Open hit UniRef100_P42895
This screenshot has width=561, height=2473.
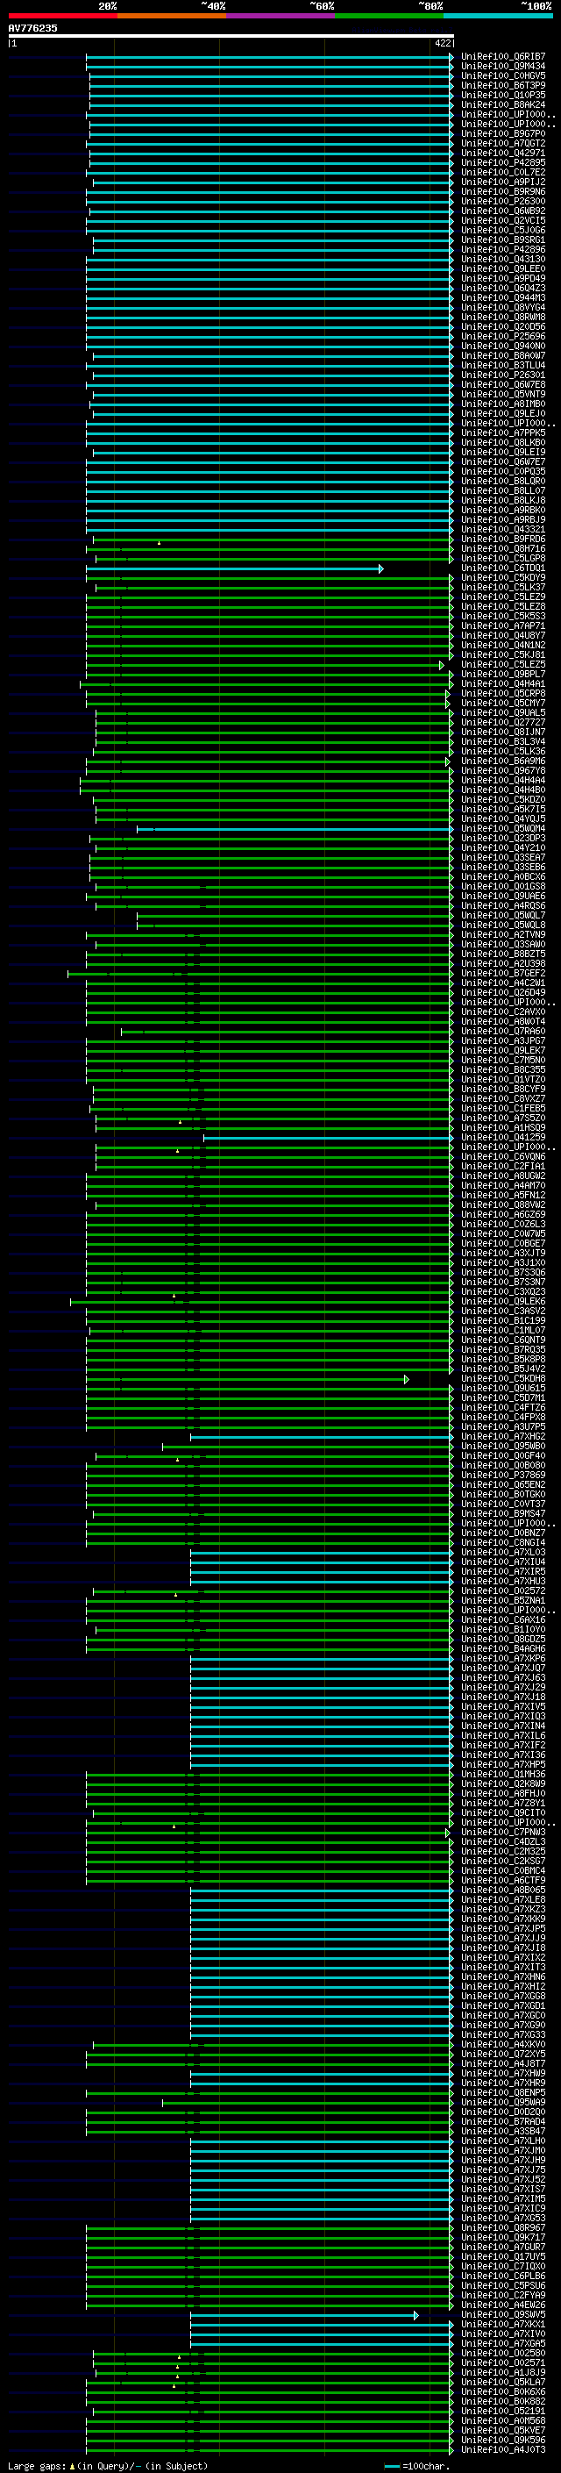[503, 162]
